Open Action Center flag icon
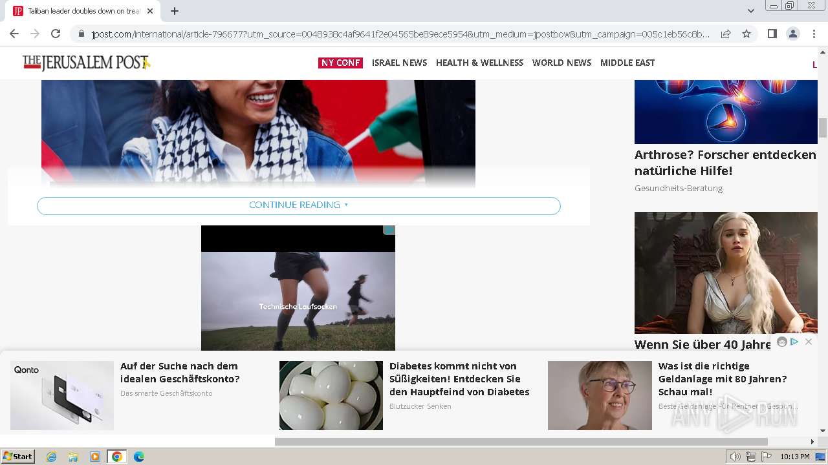This screenshot has height=465, width=828. pos(767,457)
